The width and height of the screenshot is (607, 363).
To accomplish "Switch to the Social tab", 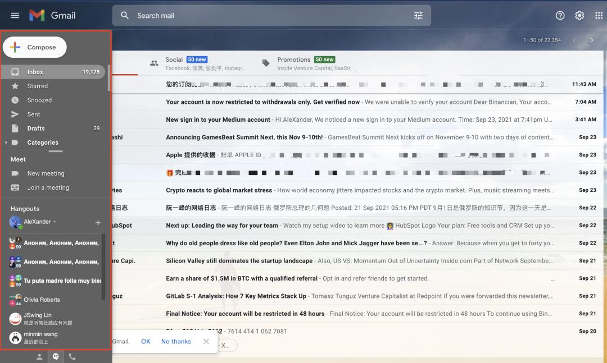I will point(197,63).
